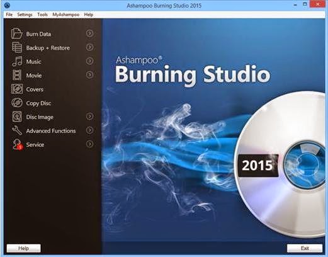
Task: Click the Copy Disc icon
Action: coord(17,103)
